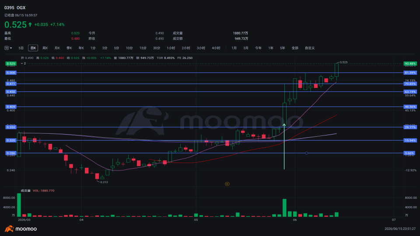Switch to 周K weekly candlestick view
The image size is (420, 236).
pyautogui.click(x=45, y=48)
